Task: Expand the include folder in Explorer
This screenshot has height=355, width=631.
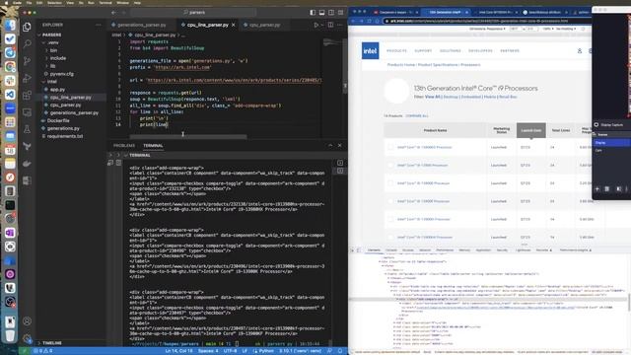Action: coord(47,58)
